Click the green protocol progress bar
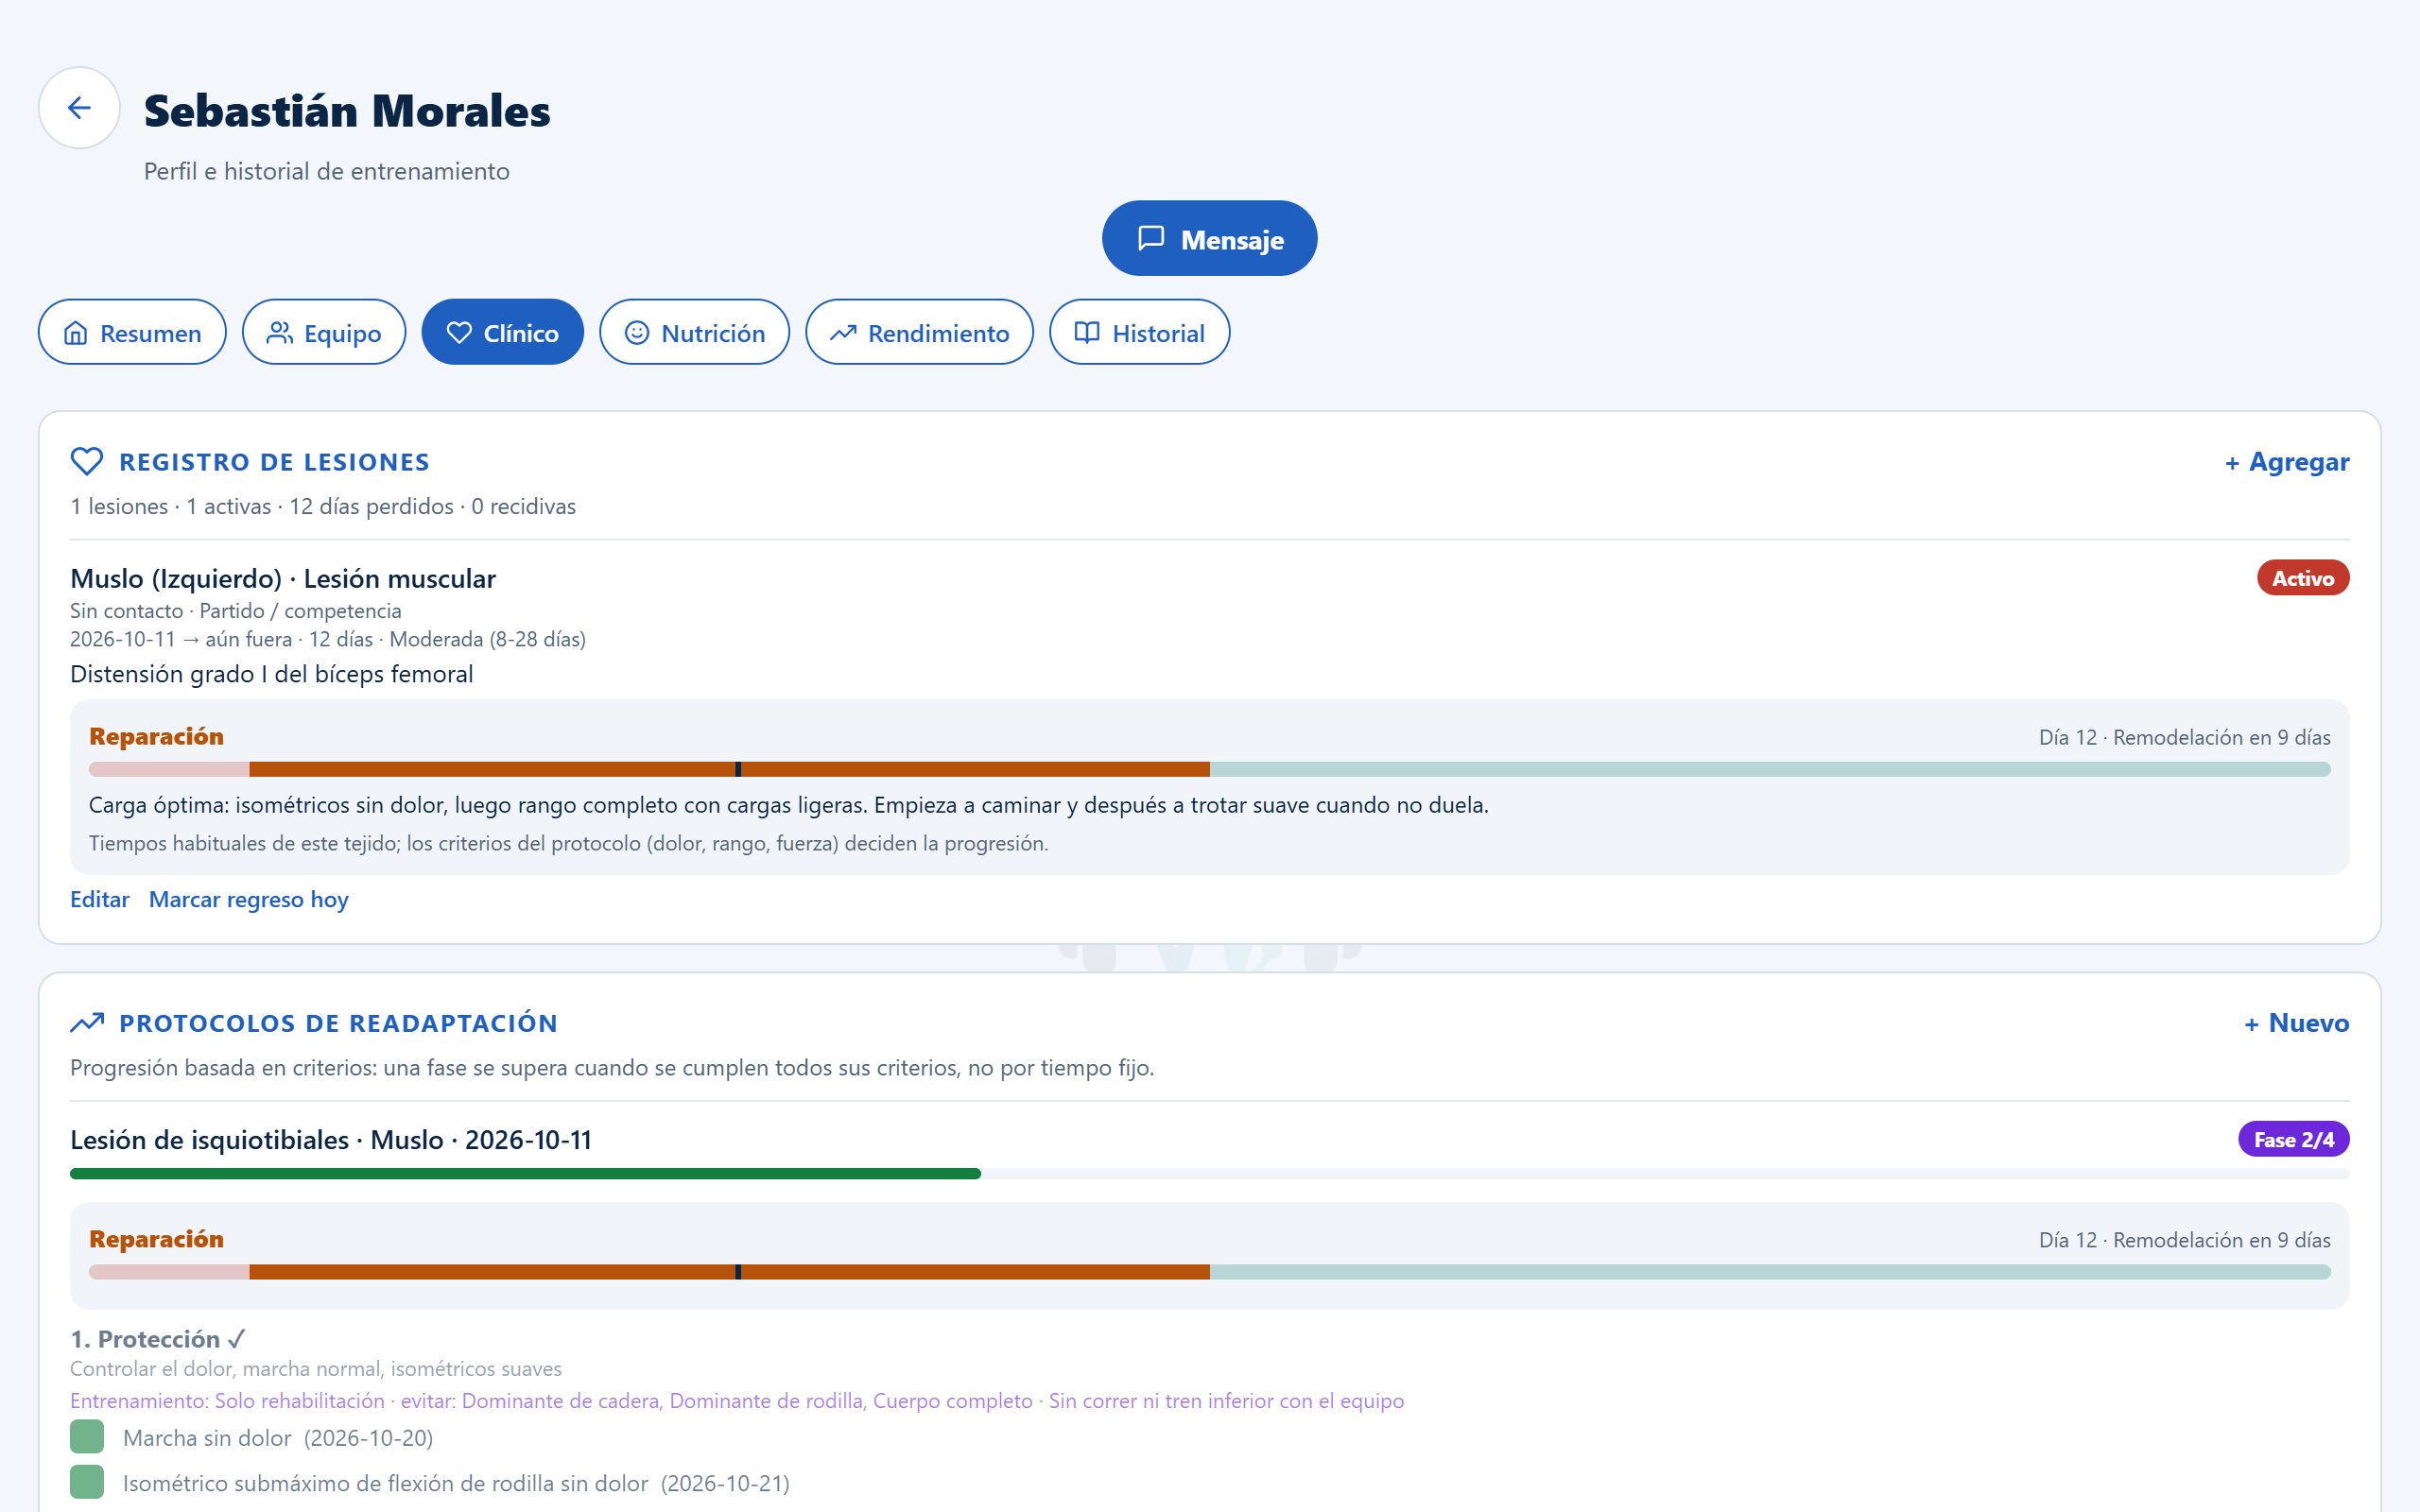Viewport: 2420px width, 1512px height. click(x=1209, y=1174)
